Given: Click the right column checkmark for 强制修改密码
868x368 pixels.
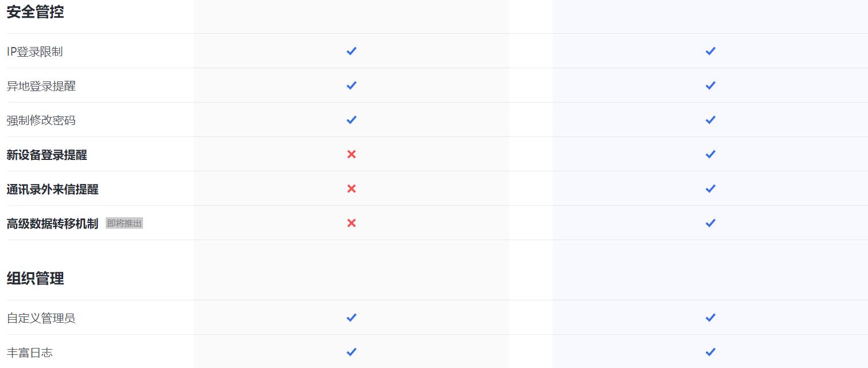Looking at the screenshot, I should pos(711,120).
